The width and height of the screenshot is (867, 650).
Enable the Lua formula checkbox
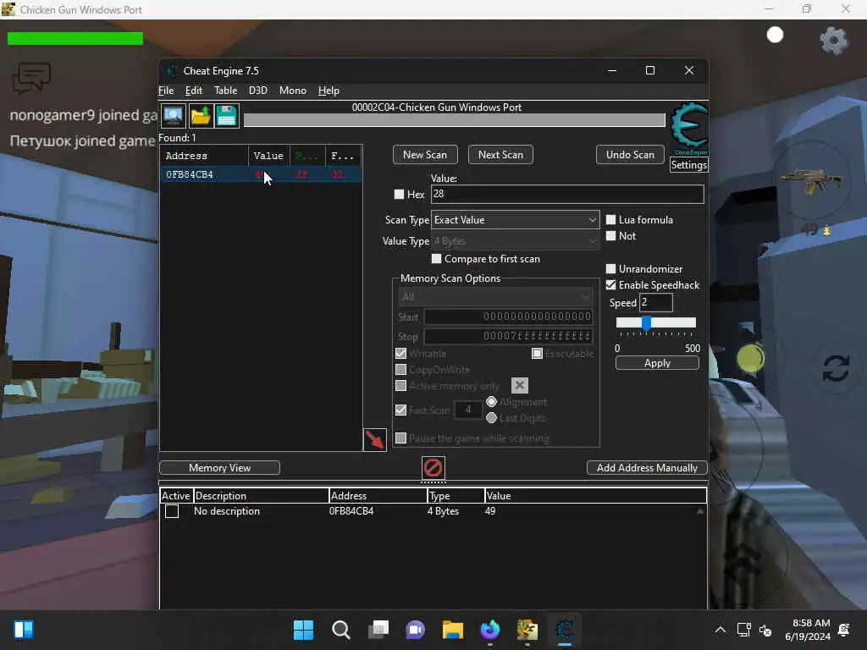[610, 219]
